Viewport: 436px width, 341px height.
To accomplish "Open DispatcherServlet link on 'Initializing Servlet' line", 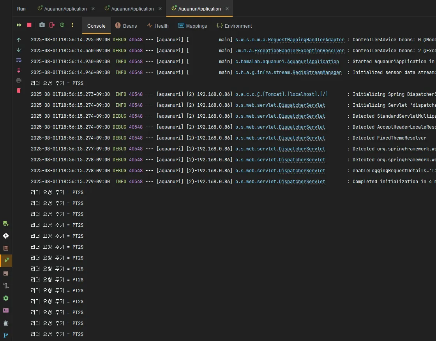I will [302, 105].
